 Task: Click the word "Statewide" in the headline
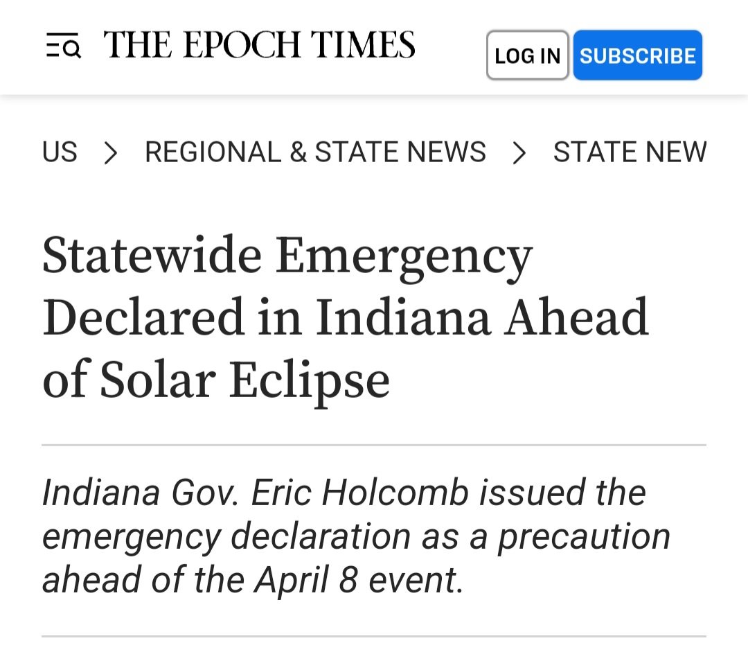152,256
